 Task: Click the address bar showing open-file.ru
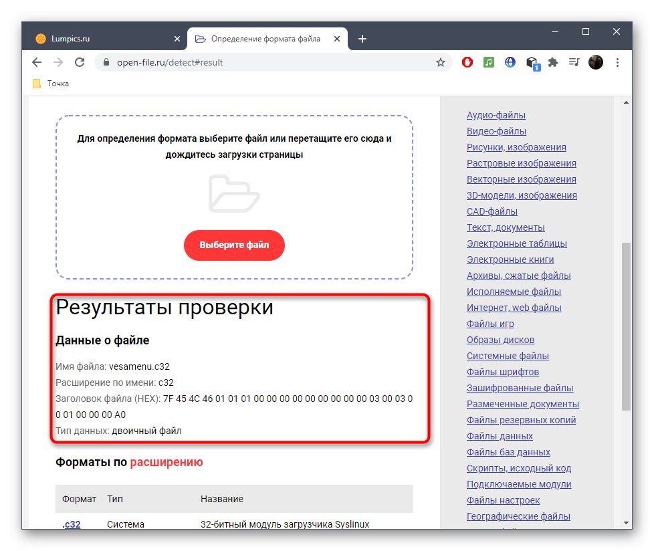click(x=201, y=62)
